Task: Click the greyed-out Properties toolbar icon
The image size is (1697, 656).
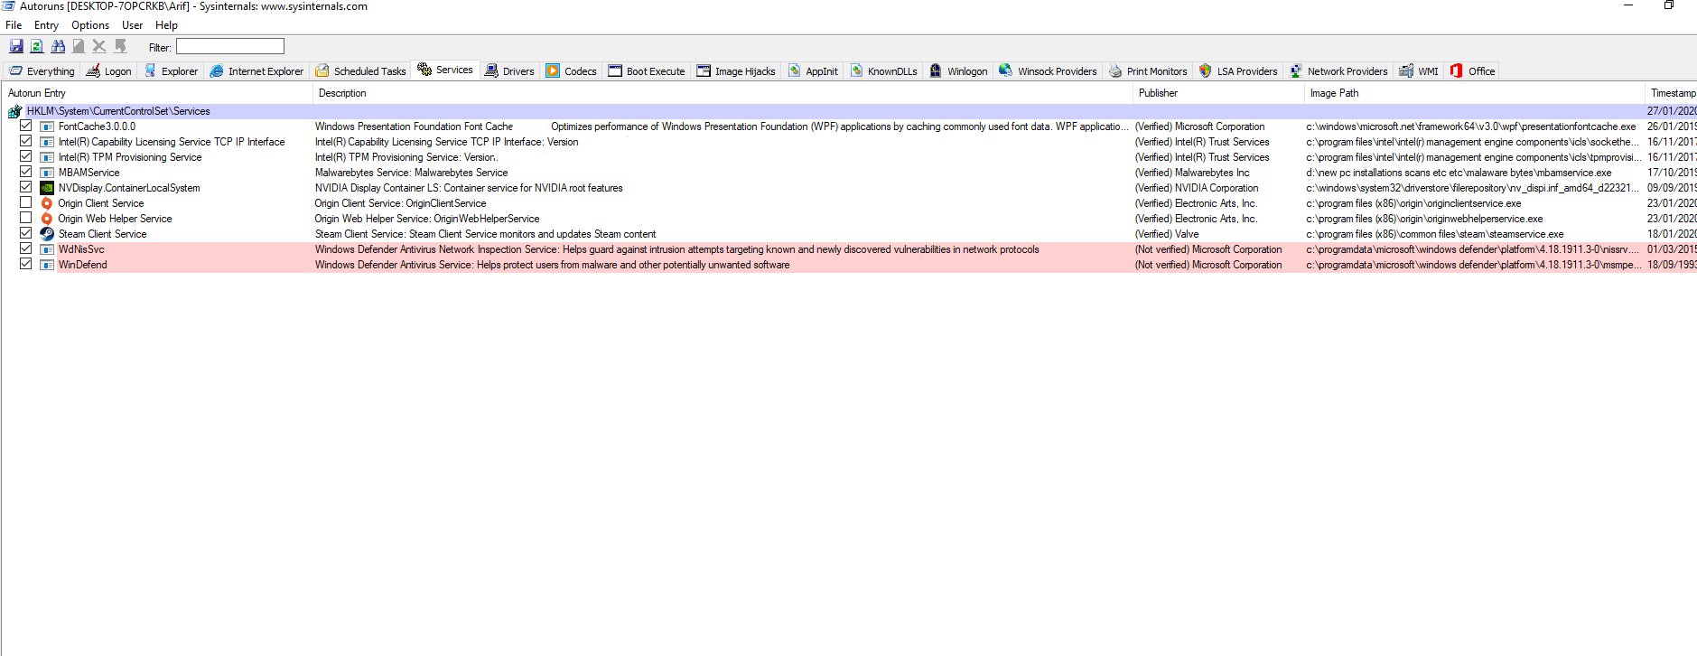Action: 79,46
